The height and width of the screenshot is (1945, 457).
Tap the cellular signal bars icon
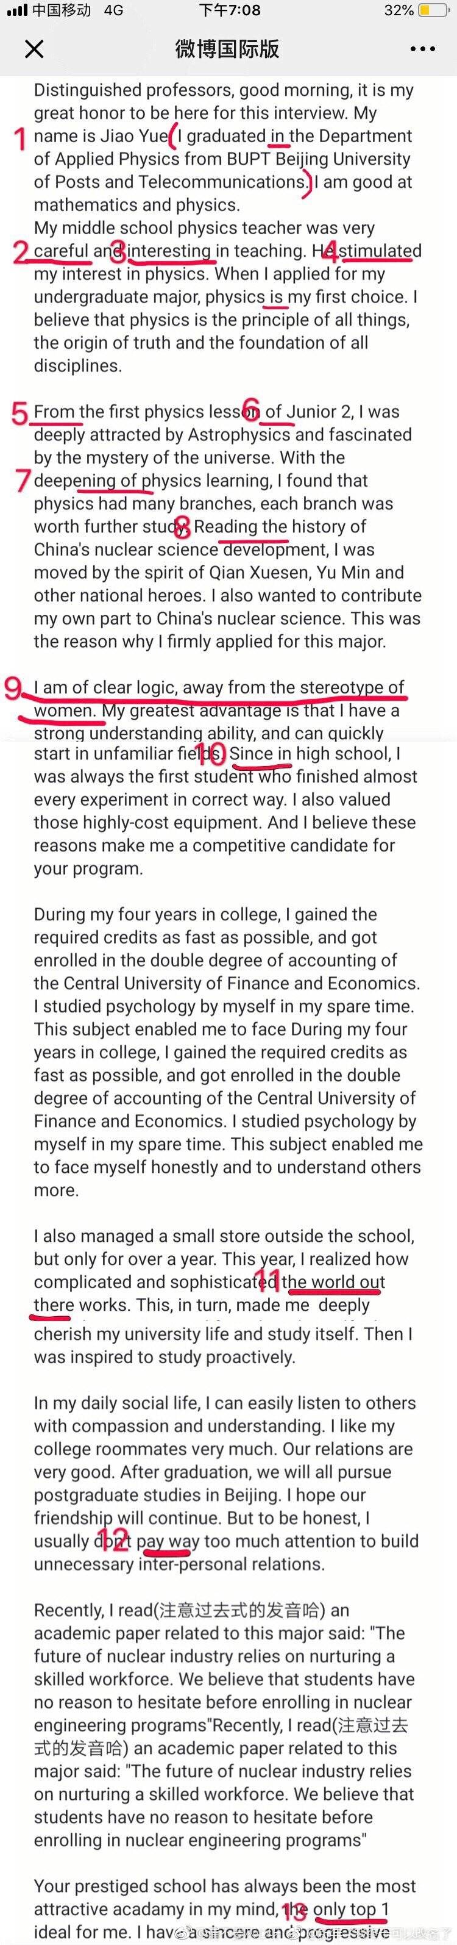click(x=16, y=10)
